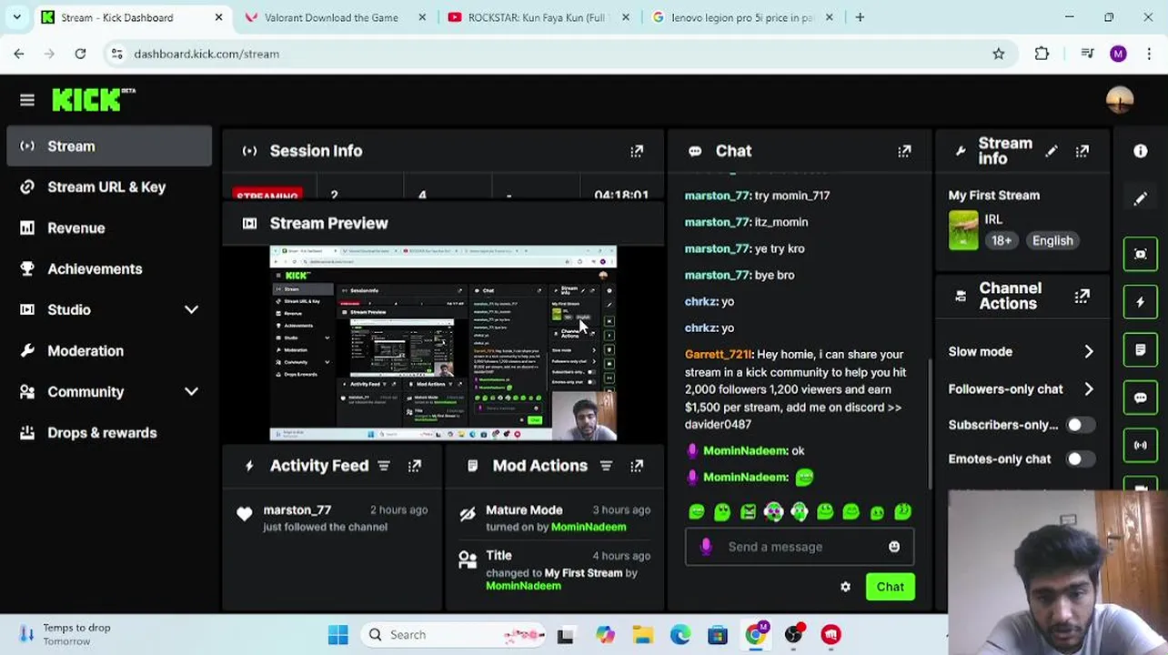Click the green Chat send button

(890, 587)
